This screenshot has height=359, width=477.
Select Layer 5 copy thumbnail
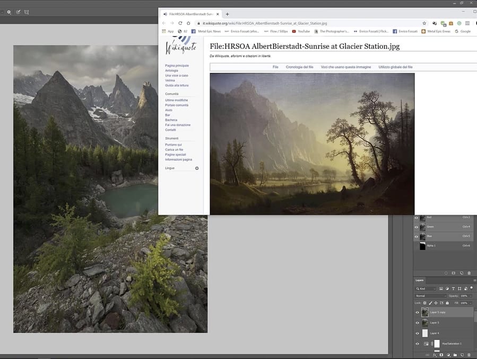425,312
